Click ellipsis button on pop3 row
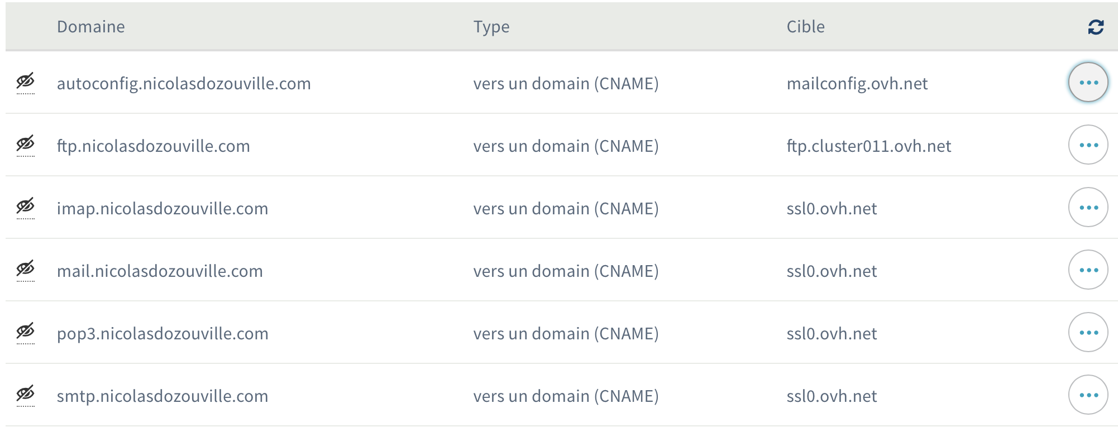Screen dimensions: 1118x432 (1088, 333)
